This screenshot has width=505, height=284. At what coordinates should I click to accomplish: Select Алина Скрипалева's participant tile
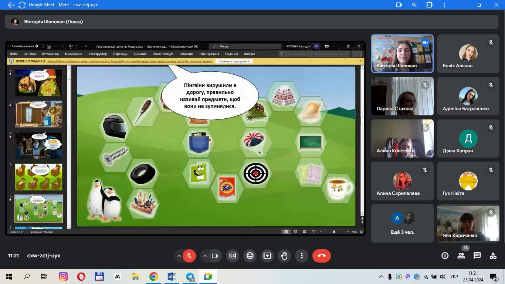[x=402, y=181]
